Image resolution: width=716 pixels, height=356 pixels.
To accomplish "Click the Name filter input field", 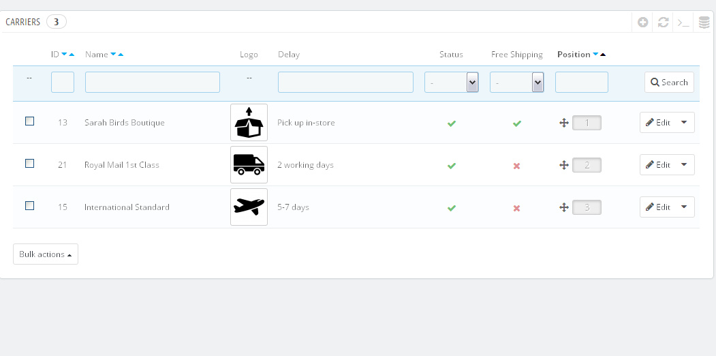I will pyautogui.click(x=153, y=83).
